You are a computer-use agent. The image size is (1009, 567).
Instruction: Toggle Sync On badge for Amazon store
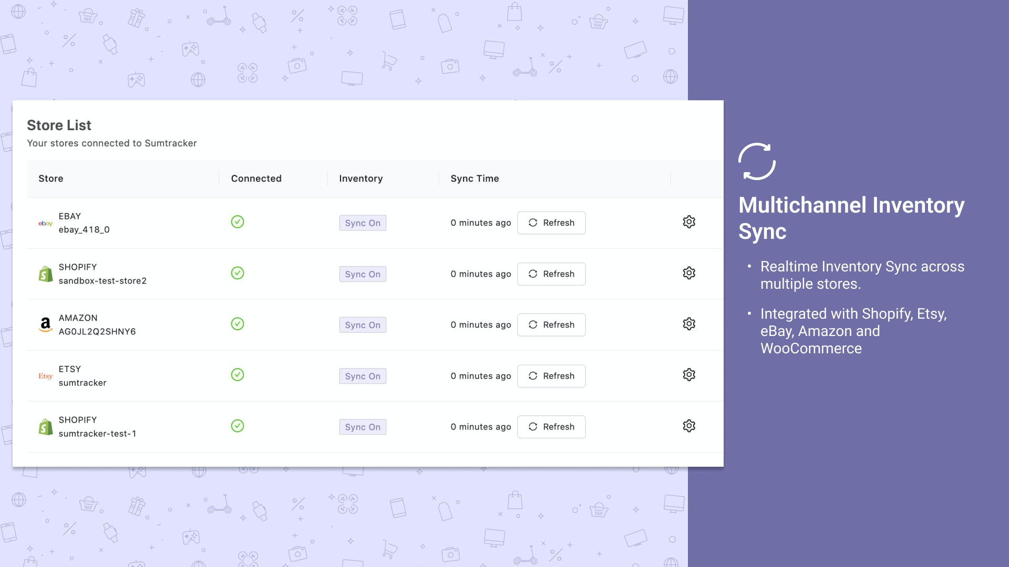(363, 325)
